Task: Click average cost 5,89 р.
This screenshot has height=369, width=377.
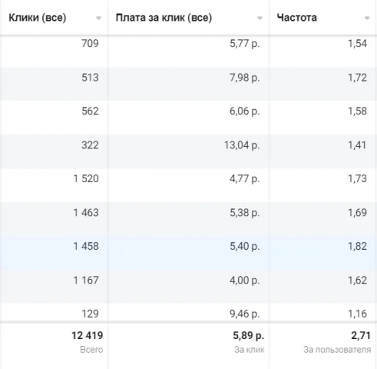Action: pos(248,335)
